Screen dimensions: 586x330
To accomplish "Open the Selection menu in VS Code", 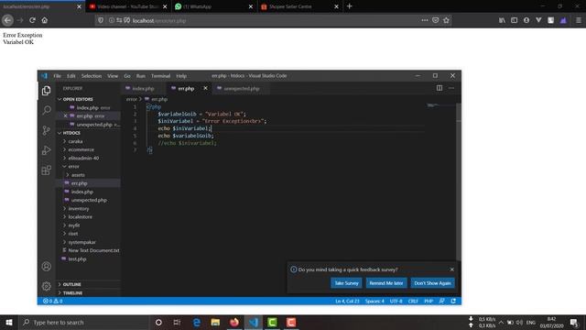I will coord(92,76).
